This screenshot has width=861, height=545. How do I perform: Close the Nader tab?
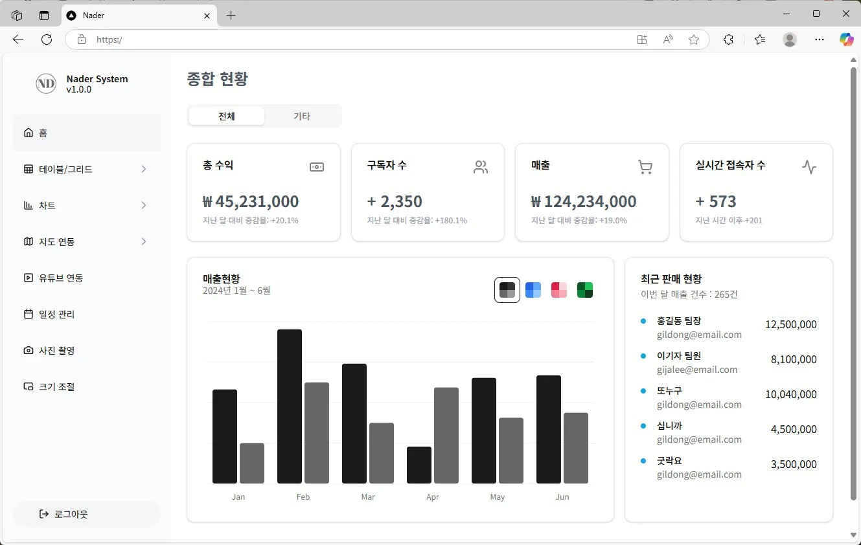coord(207,15)
